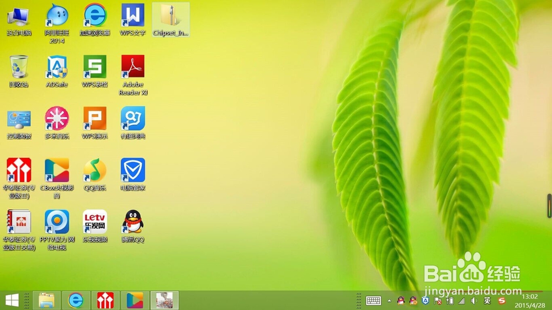Image resolution: width=552 pixels, height=310 pixels.
Task: Select the ADSafe desktop shortcut
Action: click(x=57, y=72)
